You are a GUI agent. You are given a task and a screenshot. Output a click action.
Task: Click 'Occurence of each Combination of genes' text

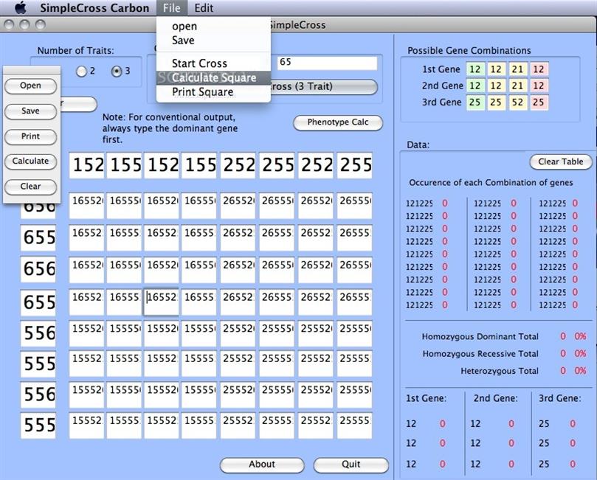[x=491, y=183]
